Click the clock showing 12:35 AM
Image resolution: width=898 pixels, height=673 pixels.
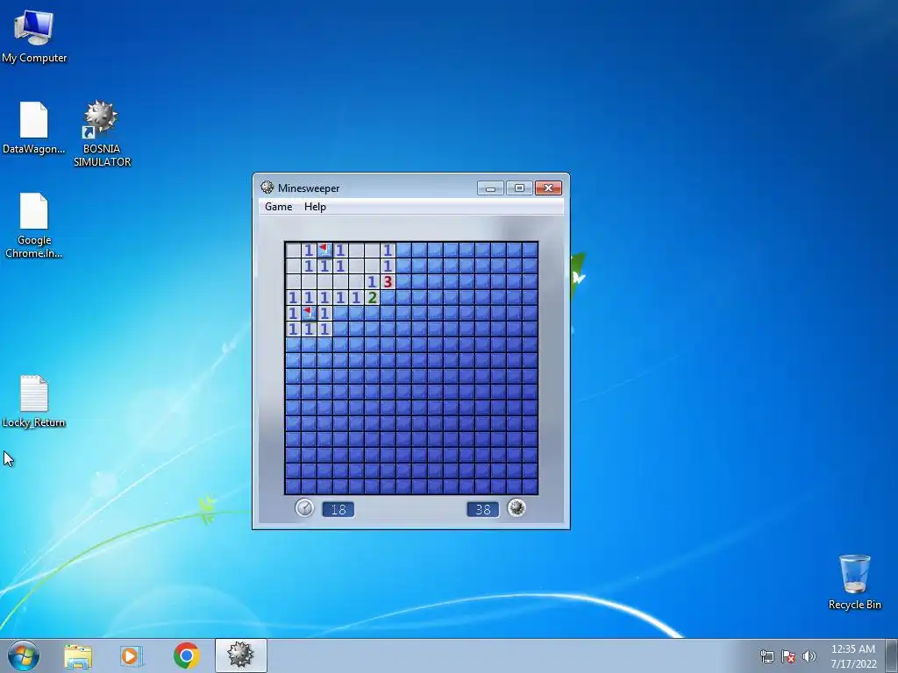pyautogui.click(x=853, y=656)
